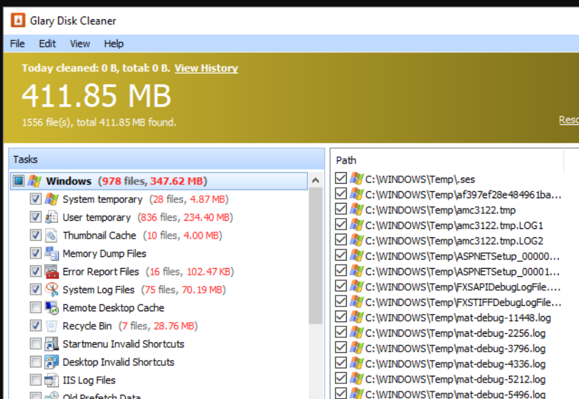579x399 pixels.
Task: Click the Rescan link at top right
Action: coord(569,120)
